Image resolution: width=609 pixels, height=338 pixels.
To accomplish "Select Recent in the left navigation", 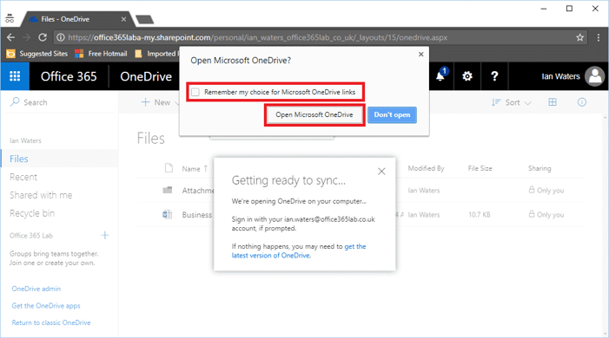I will (x=23, y=177).
